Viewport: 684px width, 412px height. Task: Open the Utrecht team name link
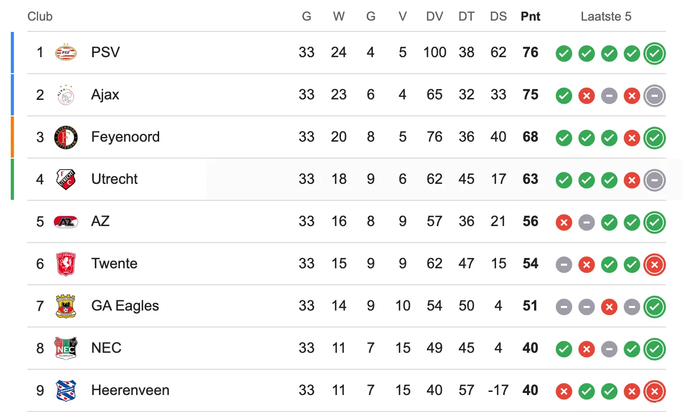pyautogui.click(x=114, y=179)
